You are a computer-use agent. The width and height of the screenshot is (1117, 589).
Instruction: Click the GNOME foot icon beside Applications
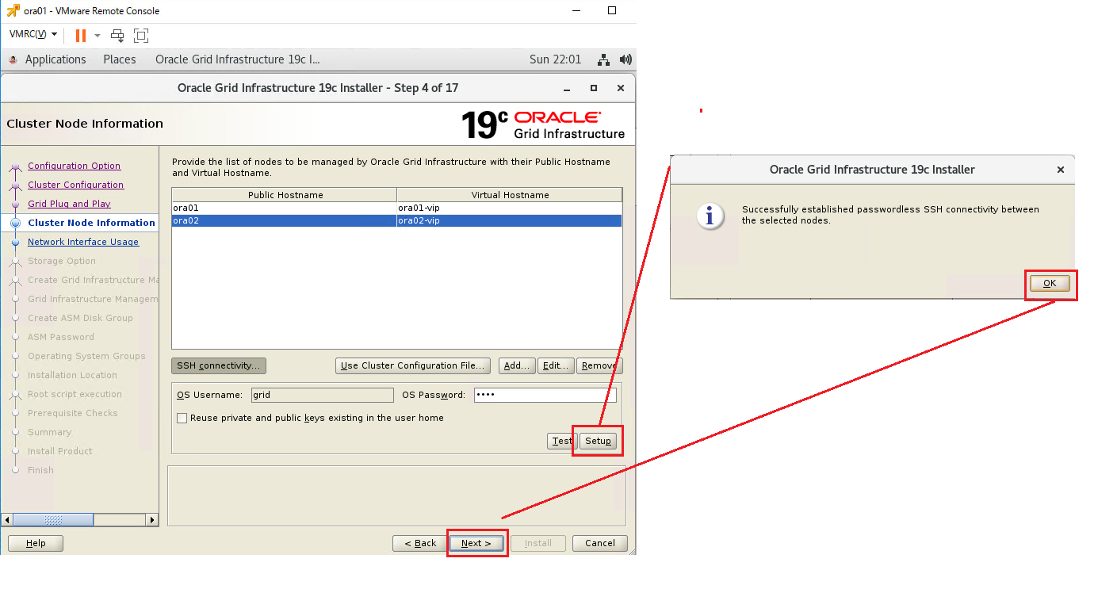tap(13, 59)
